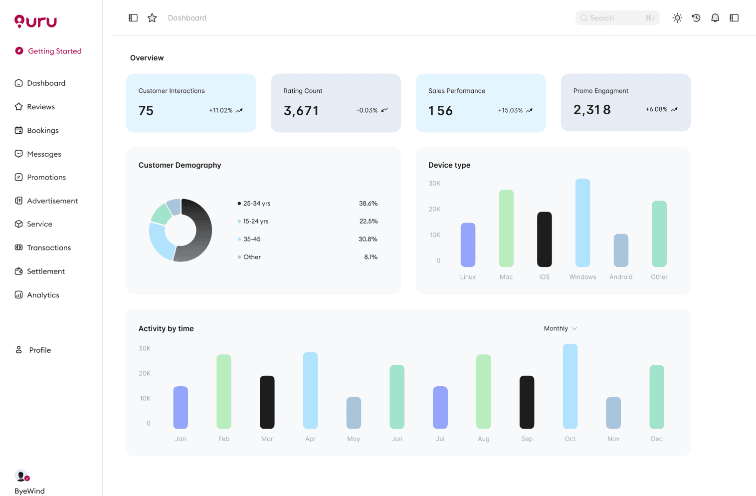
Task: Open Getting Started page
Action: [x=48, y=51]
